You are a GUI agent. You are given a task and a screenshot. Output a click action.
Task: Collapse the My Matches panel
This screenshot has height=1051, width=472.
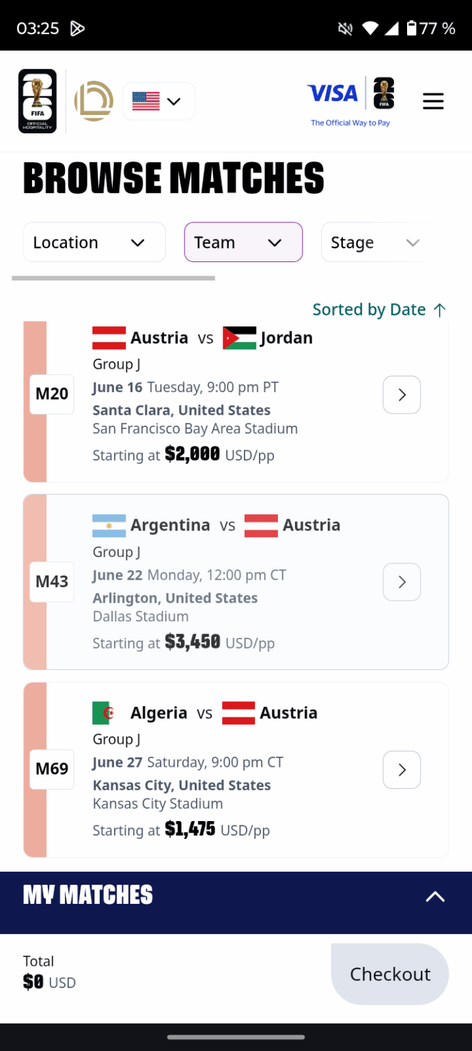[x=435, y=896]
